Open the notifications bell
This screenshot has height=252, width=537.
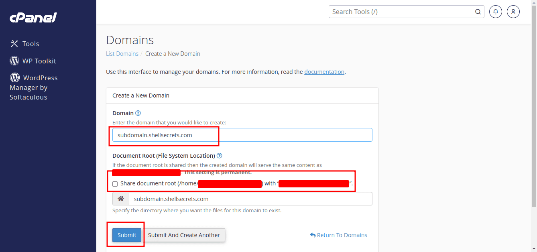coord(496,12)
